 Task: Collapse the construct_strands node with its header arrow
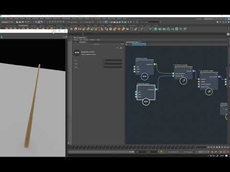point(176,68)
